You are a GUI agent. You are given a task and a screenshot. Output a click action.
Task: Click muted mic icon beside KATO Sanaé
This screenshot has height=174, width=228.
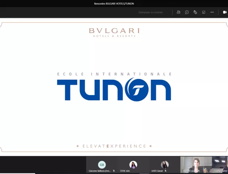165,171
